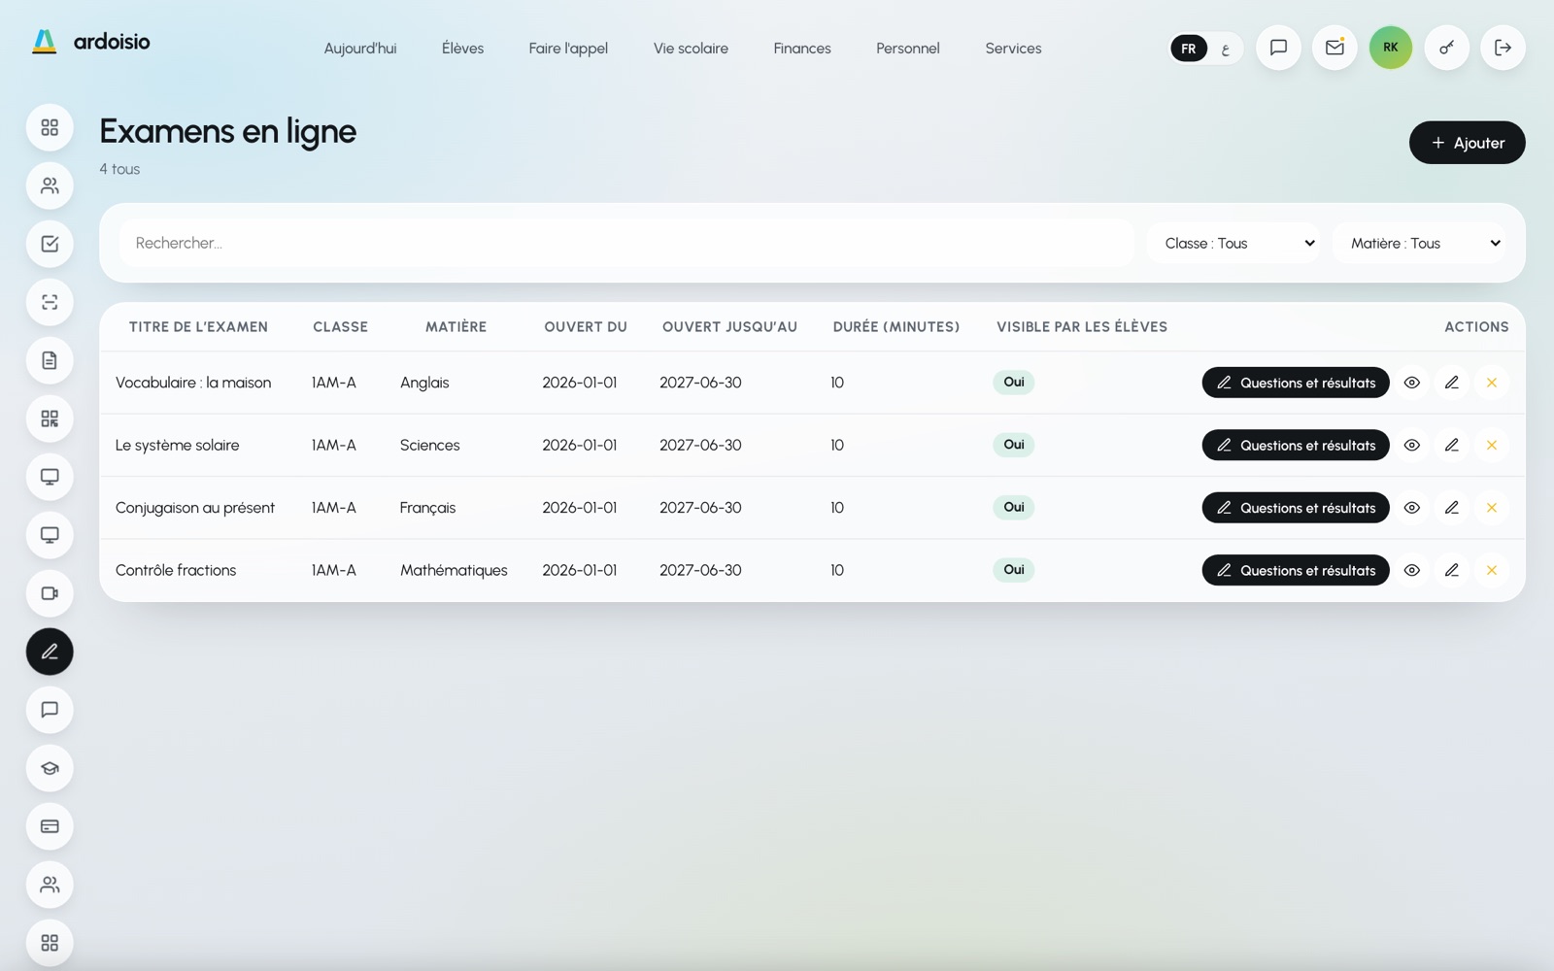Click the key icon in the header
The height and width of the screenshot is (971, 1554).
pos(1447,48)
